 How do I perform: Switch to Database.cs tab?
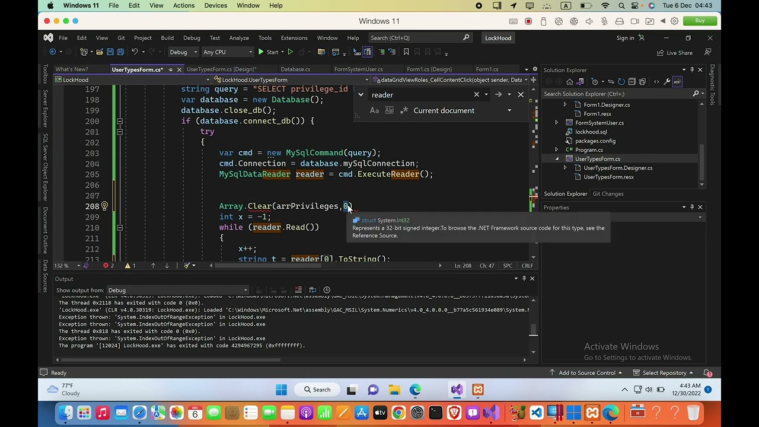click(x=295, y=69)
